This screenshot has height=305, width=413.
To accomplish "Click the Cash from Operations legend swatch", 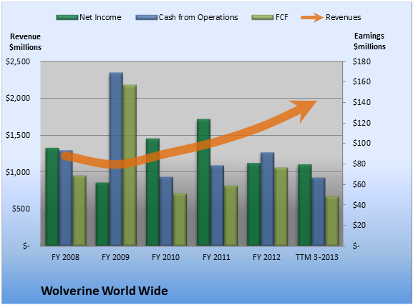I will 147,18.
